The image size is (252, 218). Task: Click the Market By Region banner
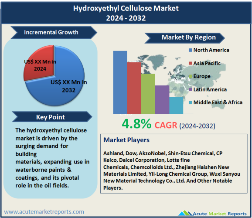[x=184, y=38]
